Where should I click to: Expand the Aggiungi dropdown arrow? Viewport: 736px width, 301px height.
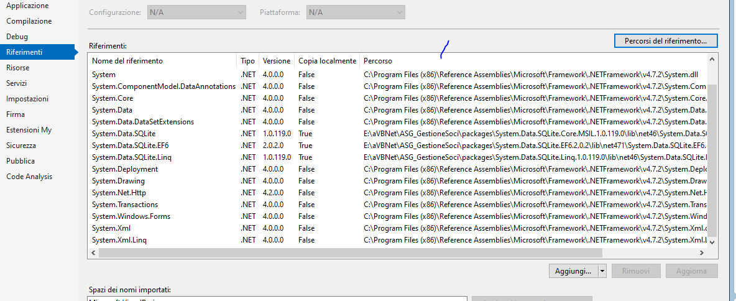[x=602, y=271]
